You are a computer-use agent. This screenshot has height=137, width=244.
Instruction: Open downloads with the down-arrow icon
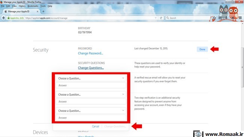pos(226,18)
